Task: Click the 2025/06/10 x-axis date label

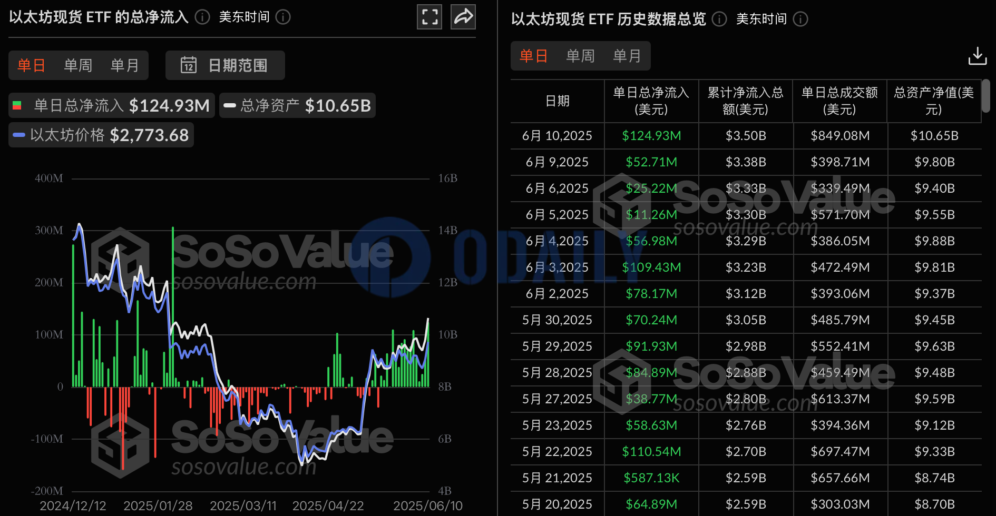Action: (428, 506)
